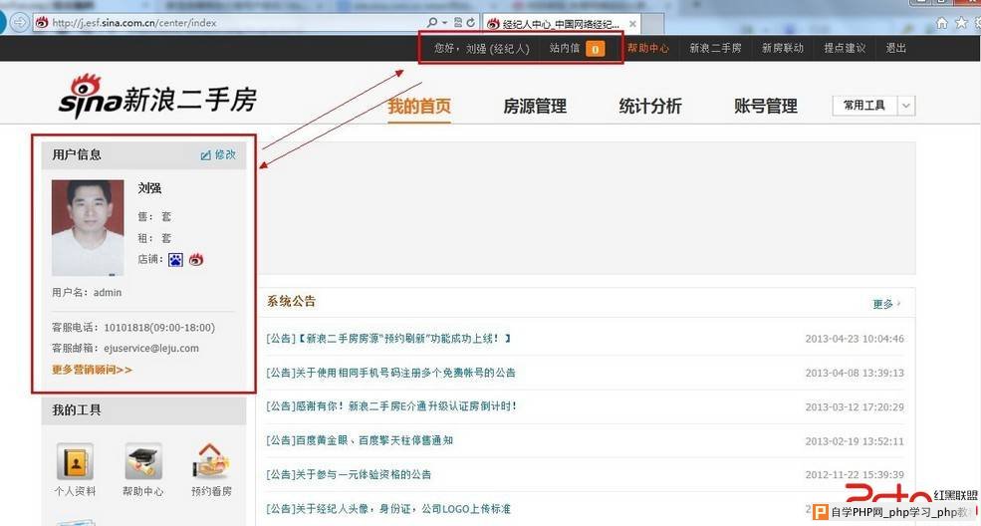Expand the 常用工具 dropdown arrow
Viewport: 981px width, 526px height.
click(x=906, y=106)
